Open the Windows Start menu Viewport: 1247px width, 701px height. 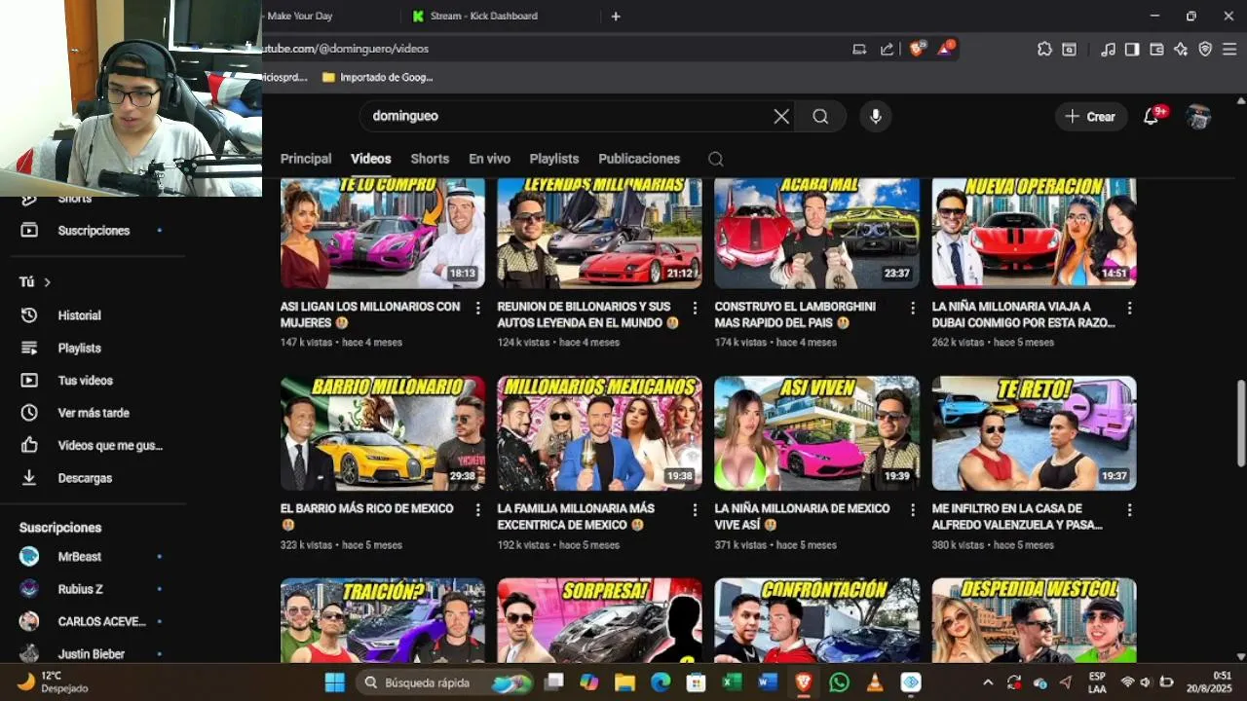point(334,683)
